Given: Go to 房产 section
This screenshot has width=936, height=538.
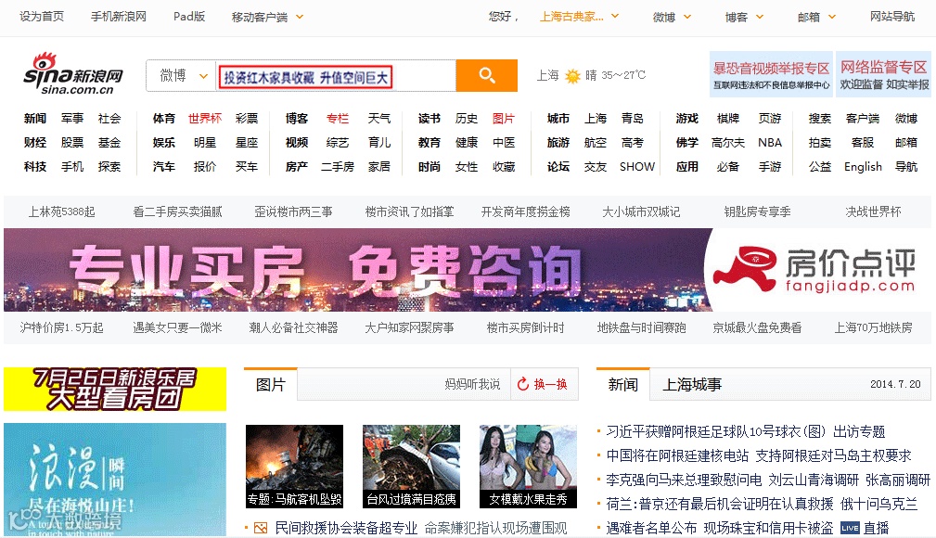Looking at the screenshot, I should (297, 166).
